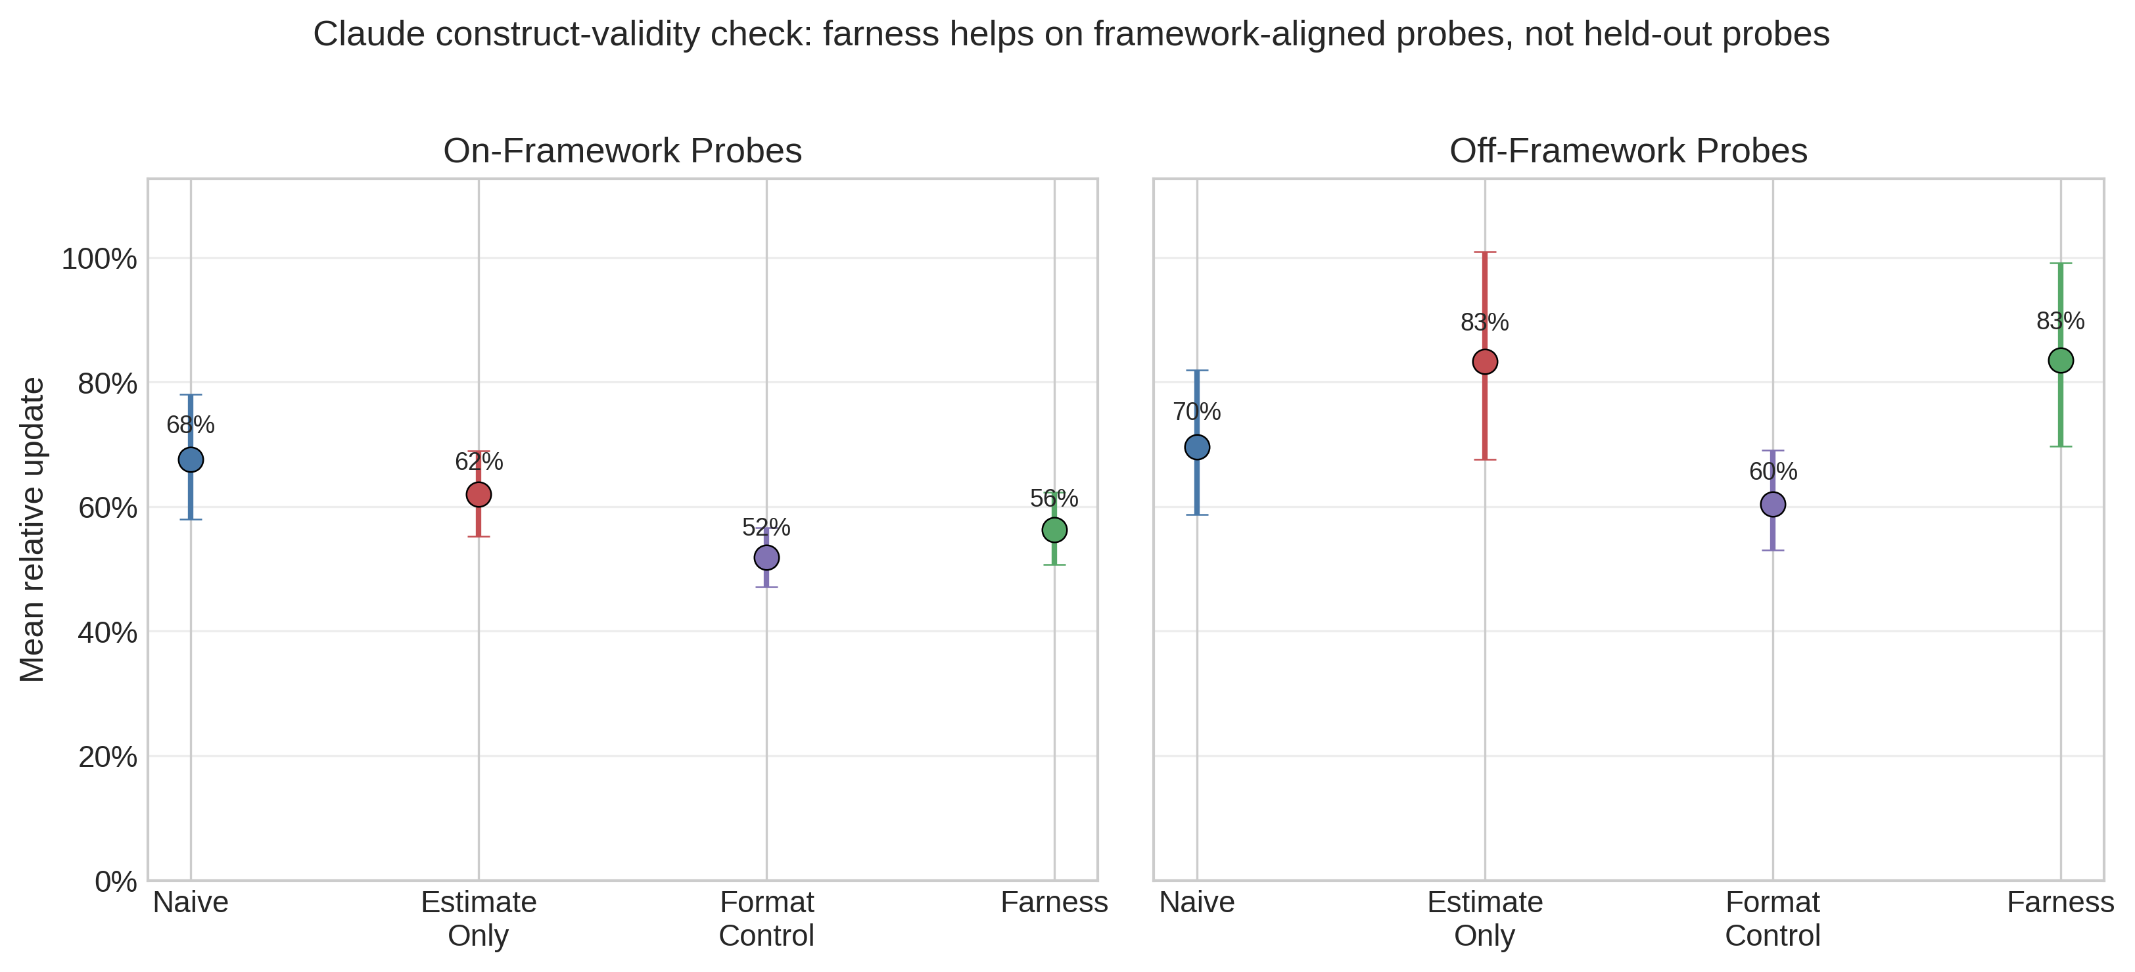Click the chart's main title text
2135x972 pixels.
tap(1071, 34)
